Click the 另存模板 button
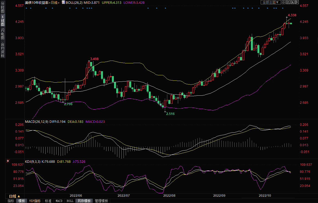 (x=84, y=201)
